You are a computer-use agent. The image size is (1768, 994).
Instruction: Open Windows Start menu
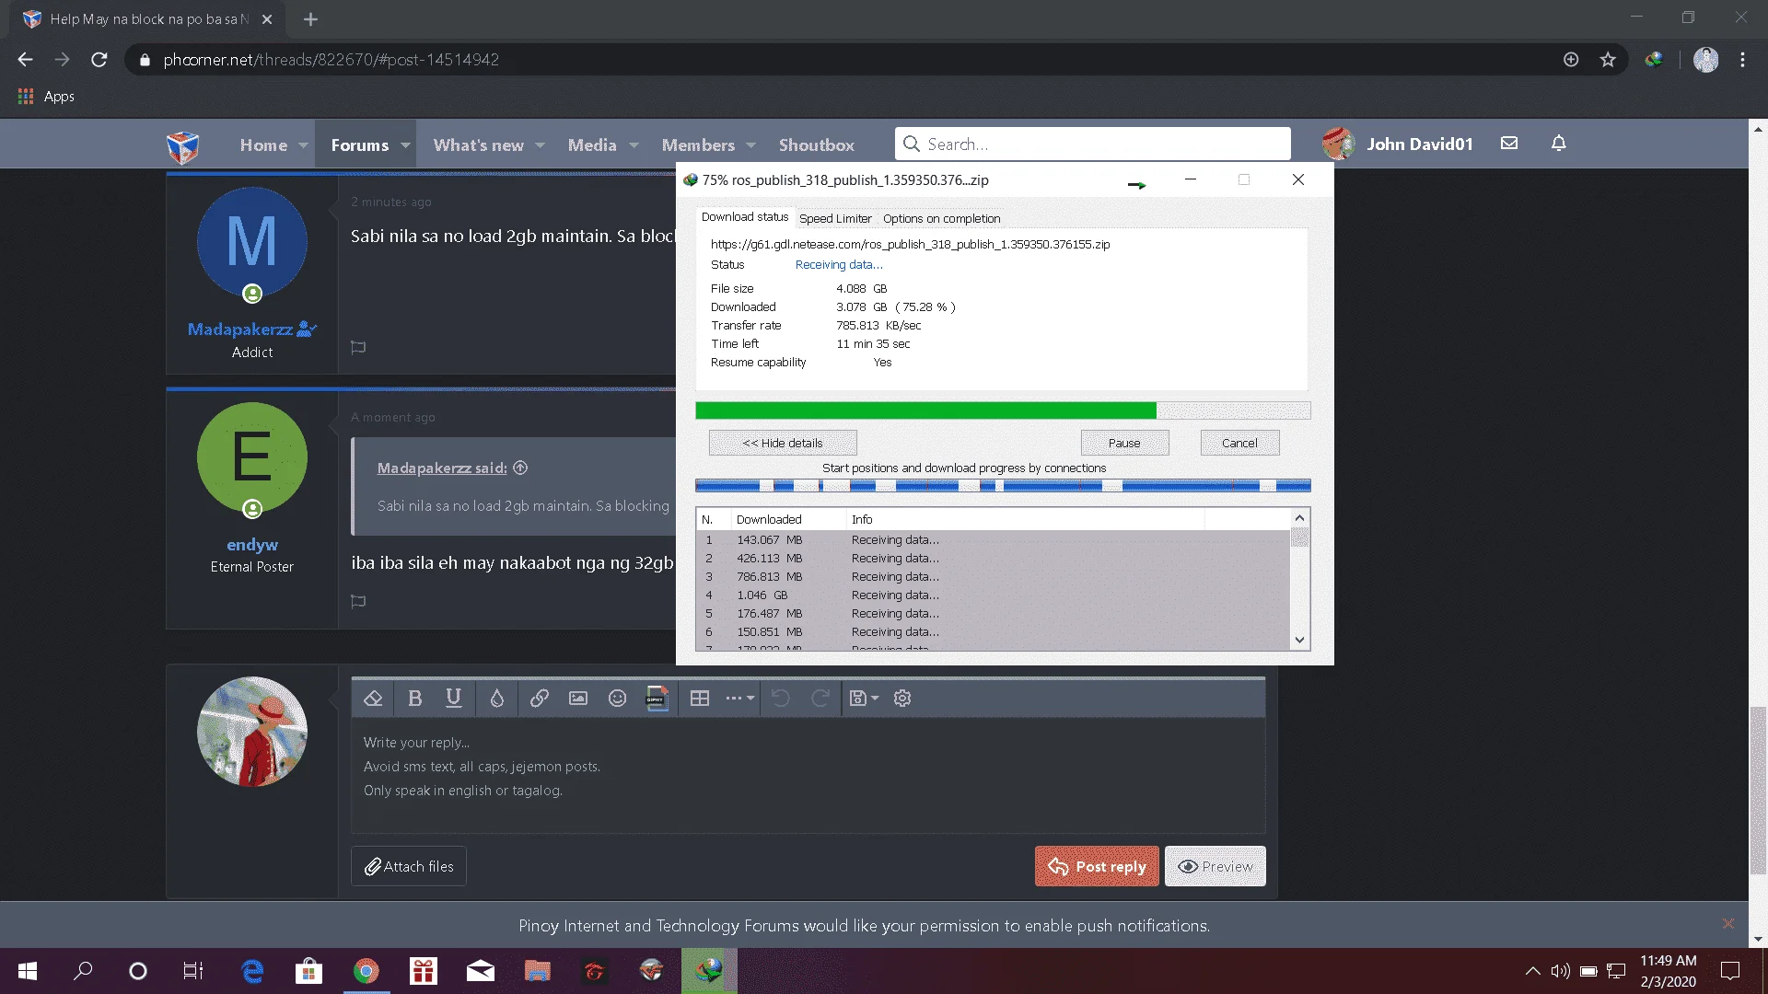28,971
